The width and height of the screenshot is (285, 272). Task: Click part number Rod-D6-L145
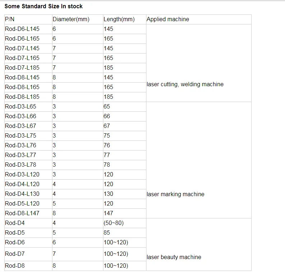pyautogui.click(x=22, y=29)
